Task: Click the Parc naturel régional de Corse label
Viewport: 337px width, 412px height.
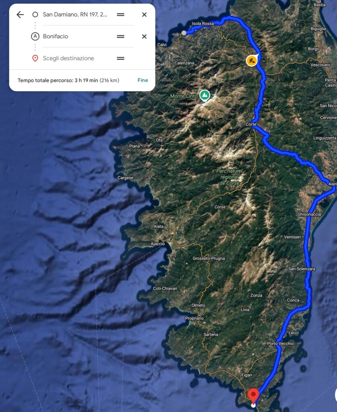Action: (229, 177)
